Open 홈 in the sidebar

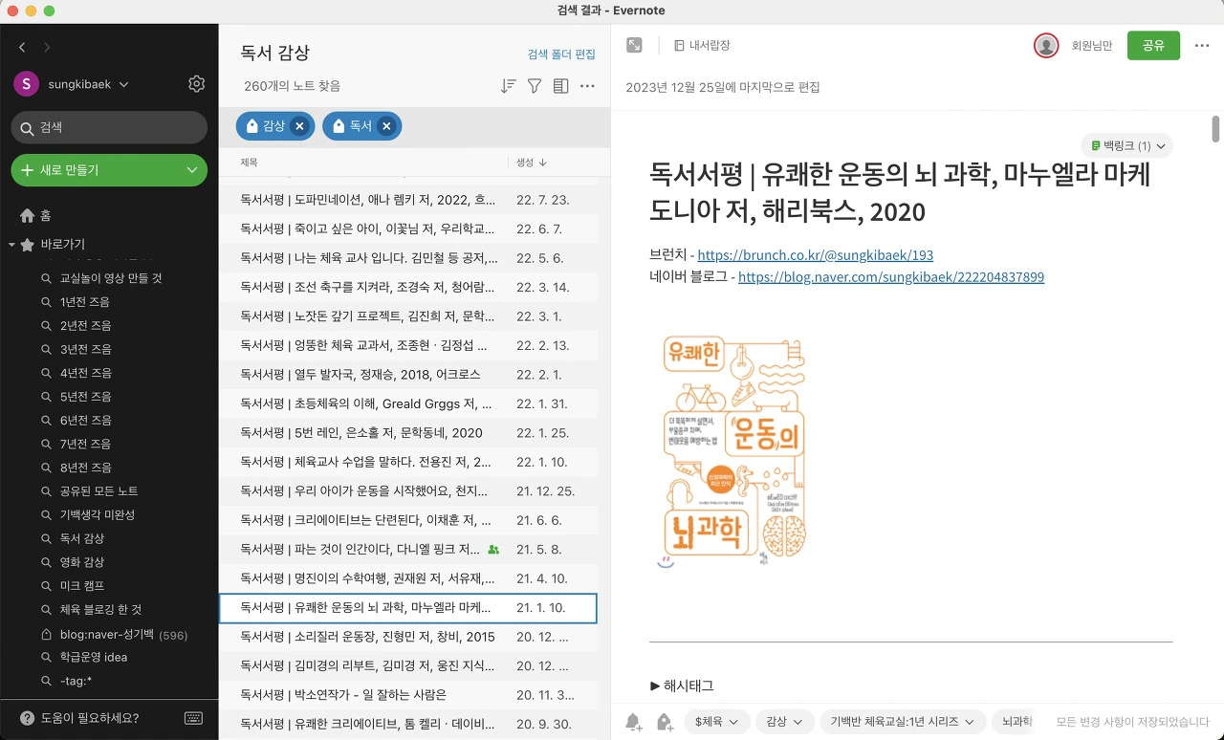(x=46, y=216)
